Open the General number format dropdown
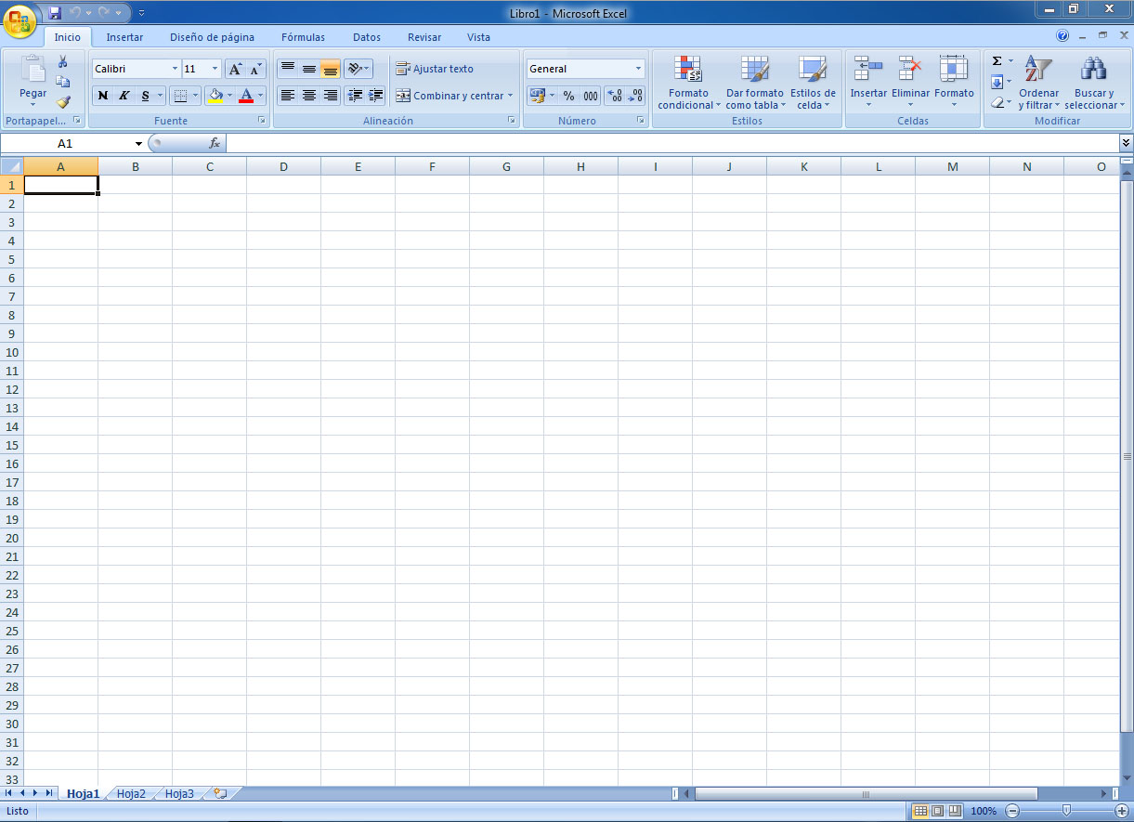This screenshot has height=822, width=1134. click(639, 69)
